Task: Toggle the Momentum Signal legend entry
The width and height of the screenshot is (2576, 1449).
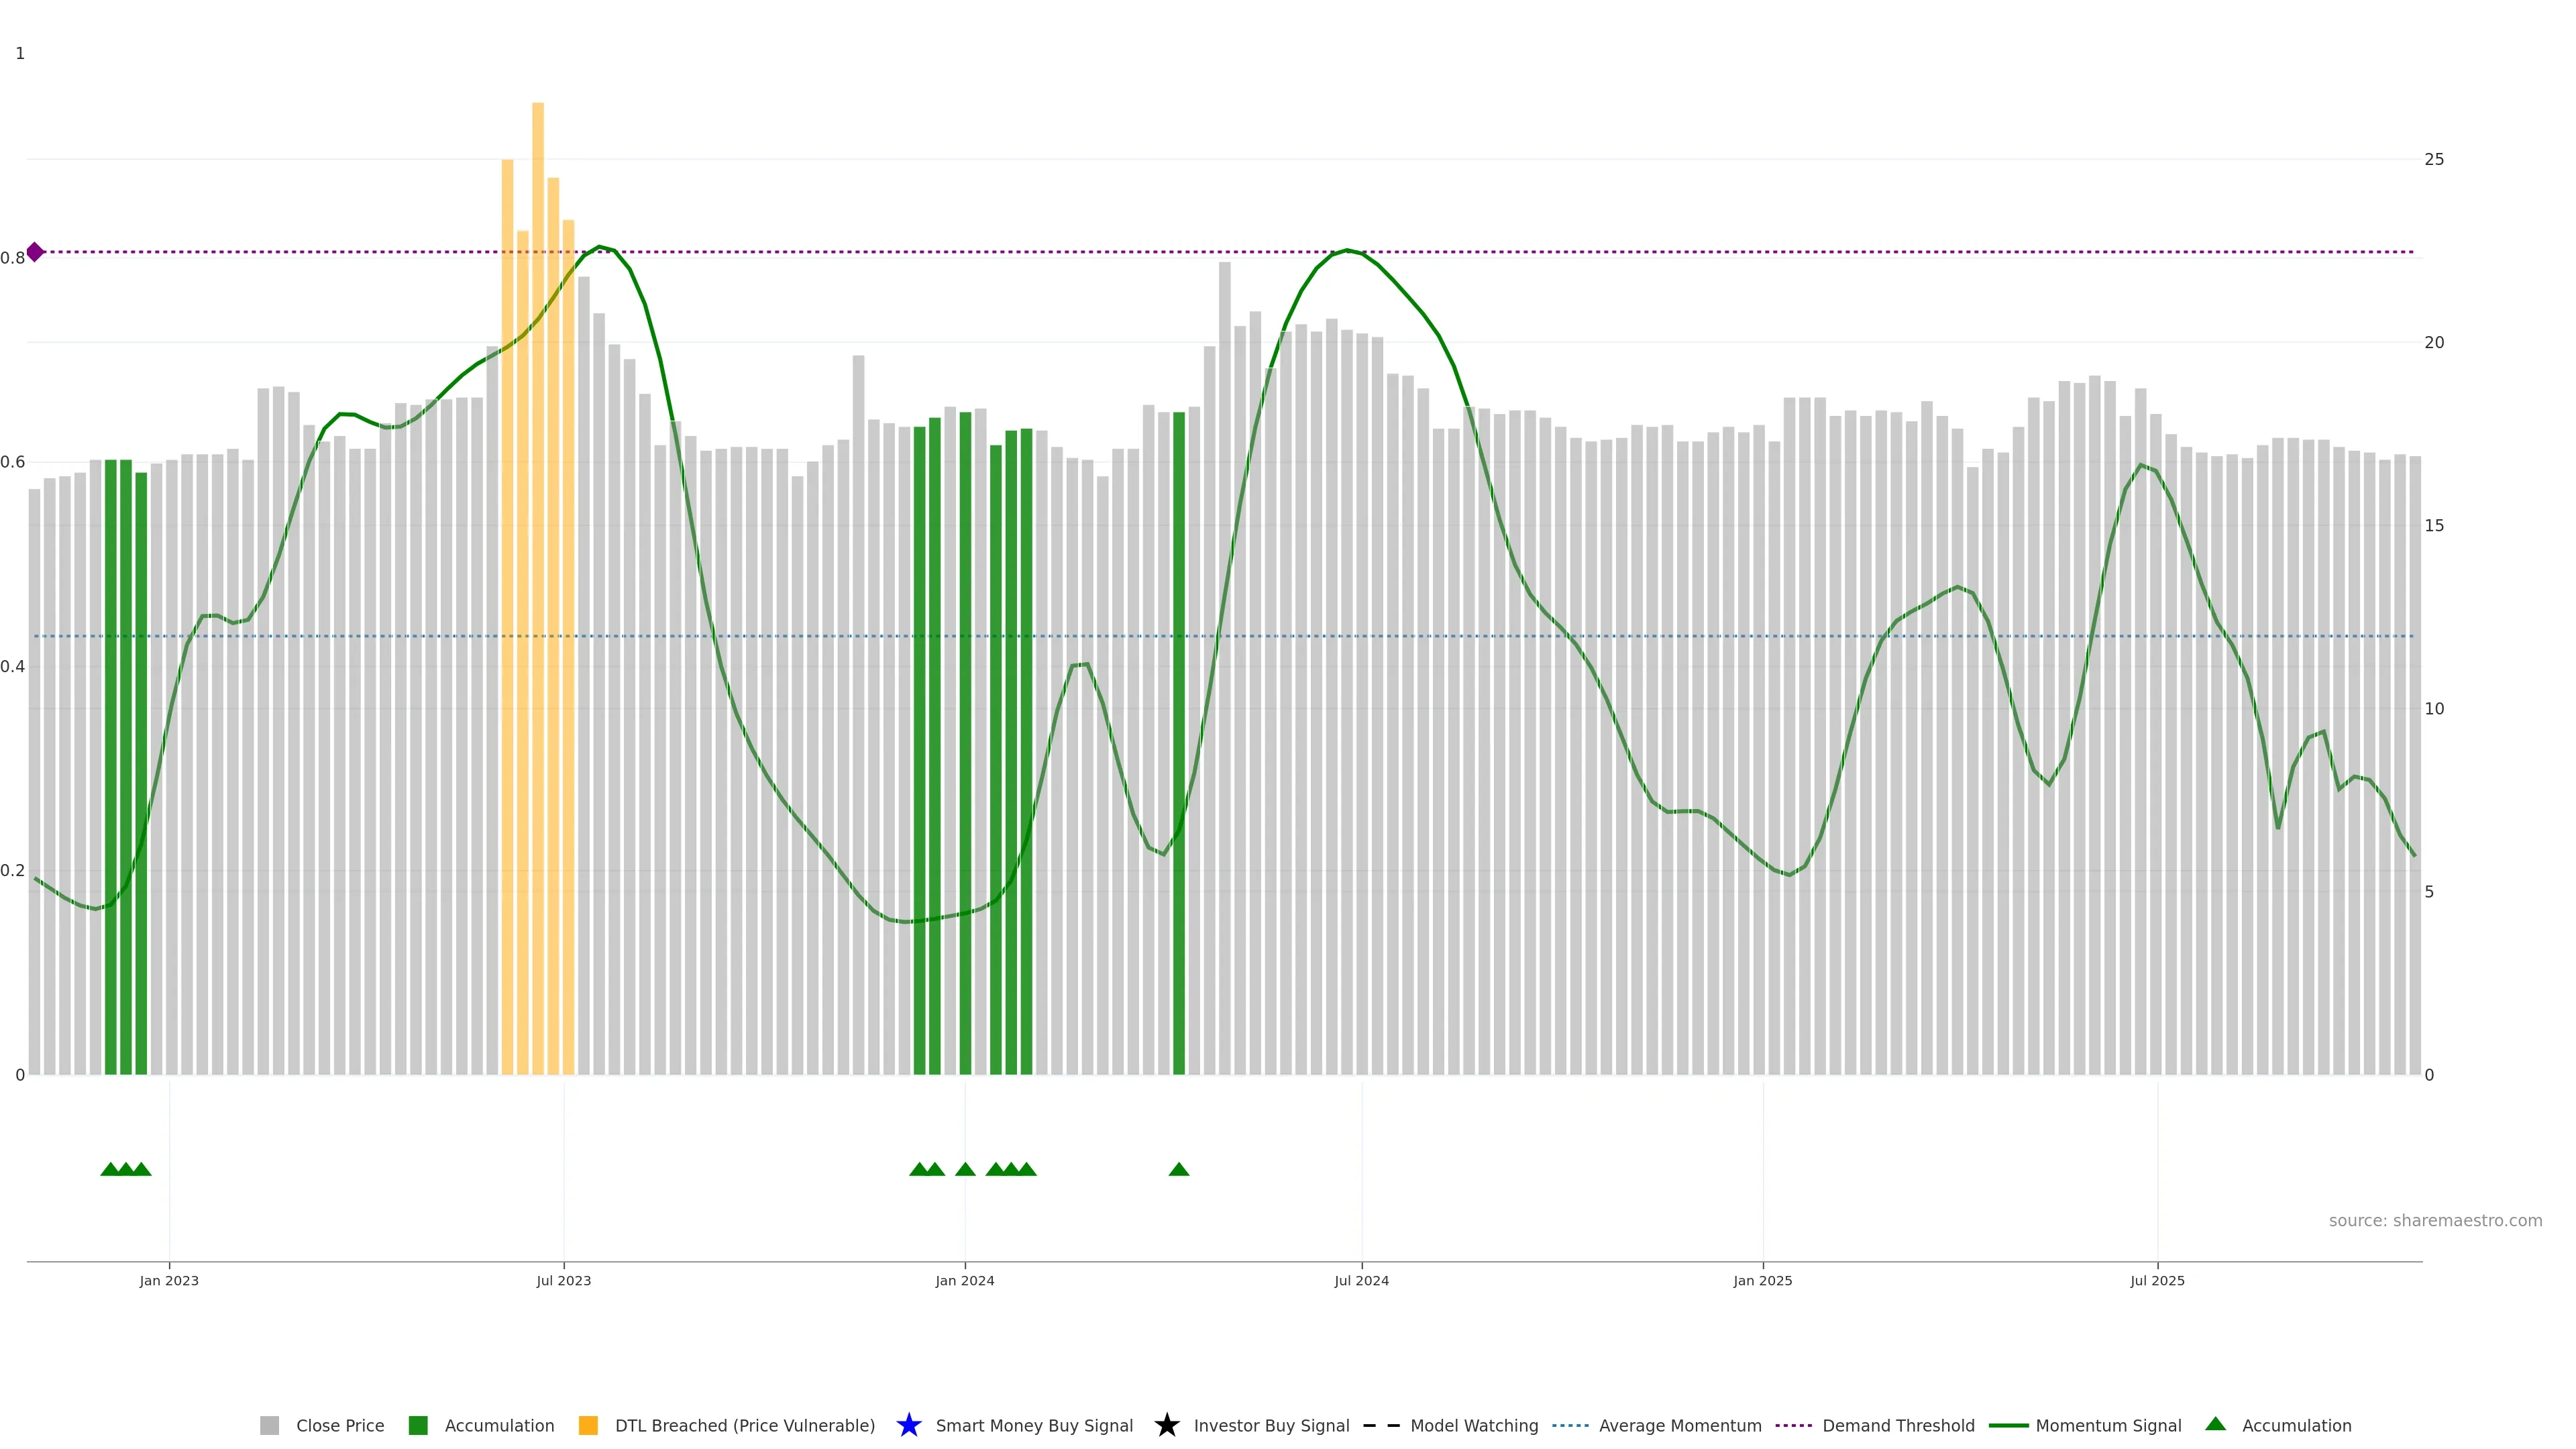Action: point(2108,1425)
